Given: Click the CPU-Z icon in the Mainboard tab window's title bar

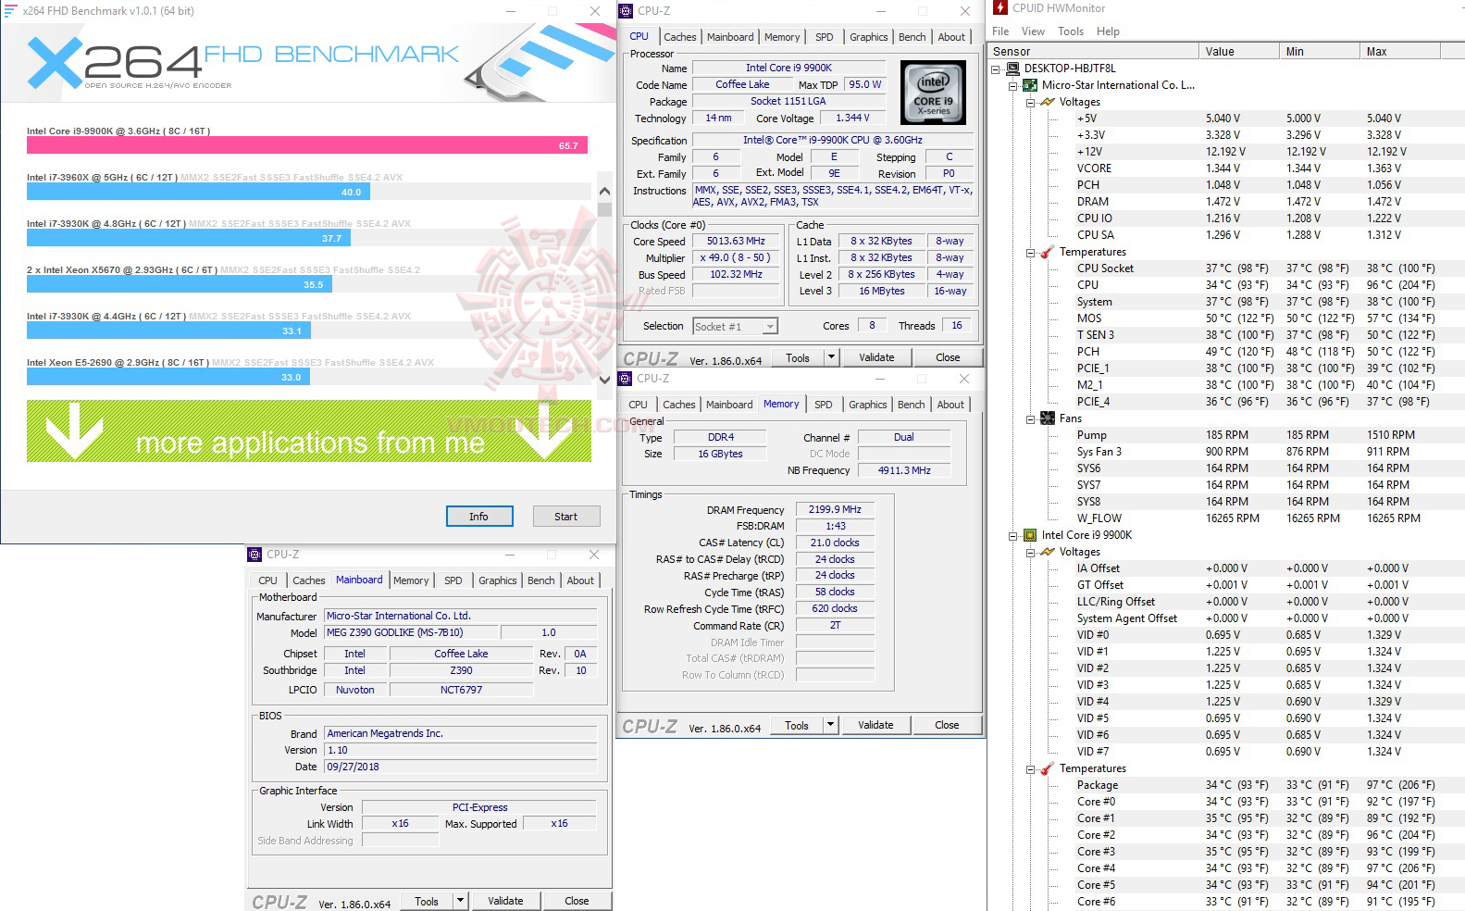Looking at the screenshot, I should click(255, 555).
